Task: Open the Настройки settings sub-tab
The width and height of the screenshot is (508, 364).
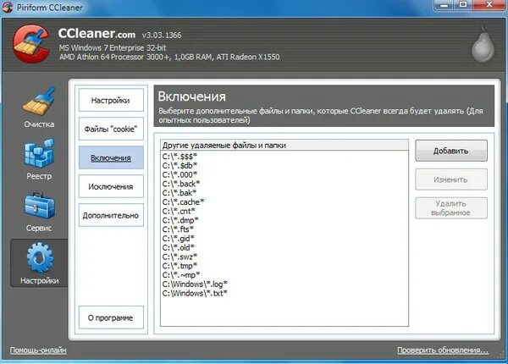Action: (111, 100)
